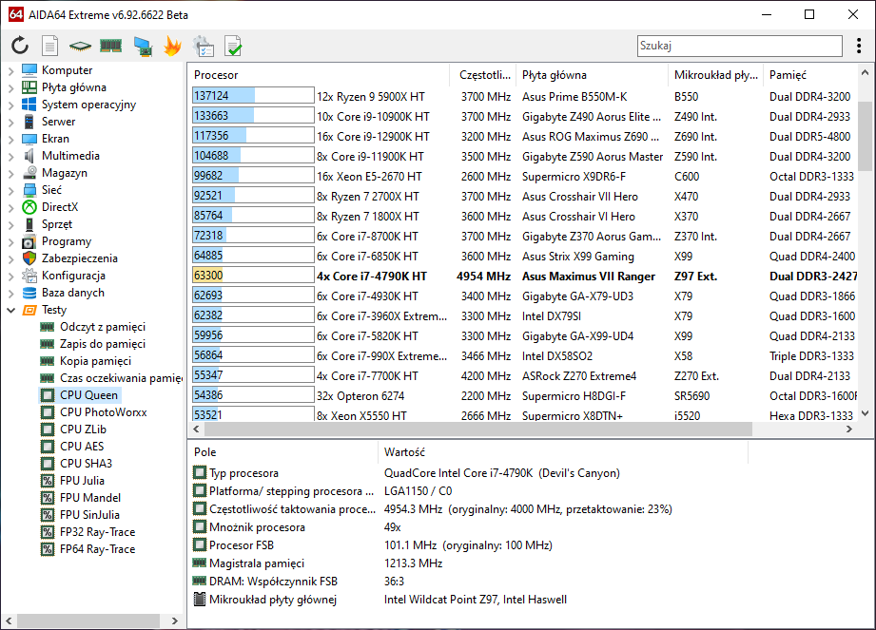Expand the Komputer tree node
This screenshot has height=630, width=876.
[x=11, y=70]
